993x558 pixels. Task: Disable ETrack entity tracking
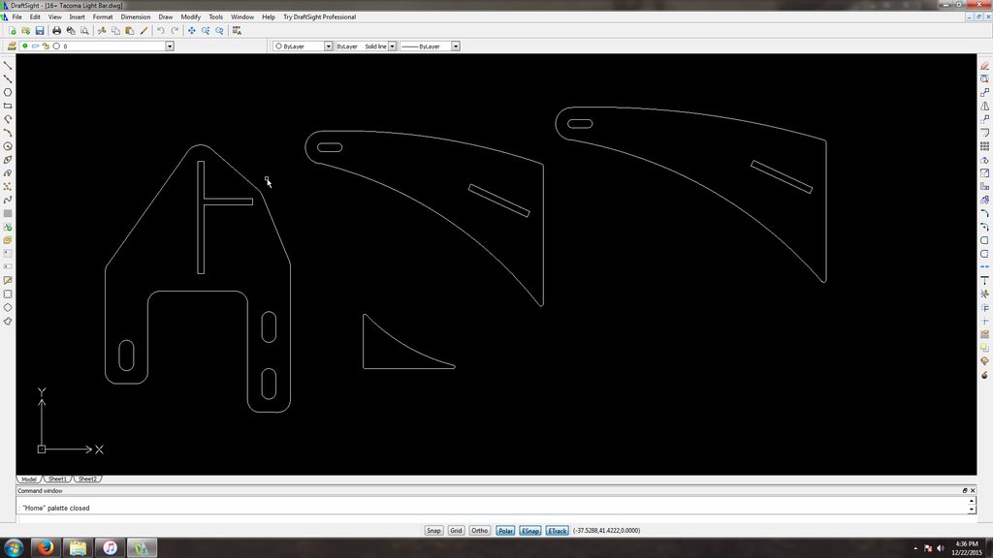pyautogui.click(x=558, y=531)
